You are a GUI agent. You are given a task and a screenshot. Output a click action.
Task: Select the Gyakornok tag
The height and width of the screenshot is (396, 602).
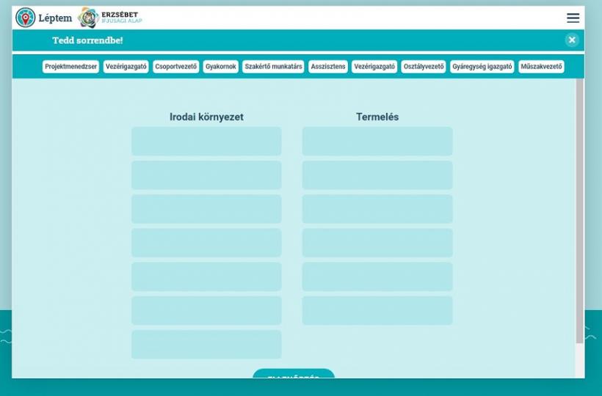[x=221, y=67]
